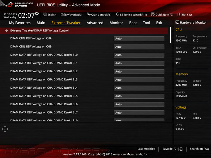The image size is (211, 158).
Task: Open Qfan Control(F6) fan icon
Action: point(89,14)
